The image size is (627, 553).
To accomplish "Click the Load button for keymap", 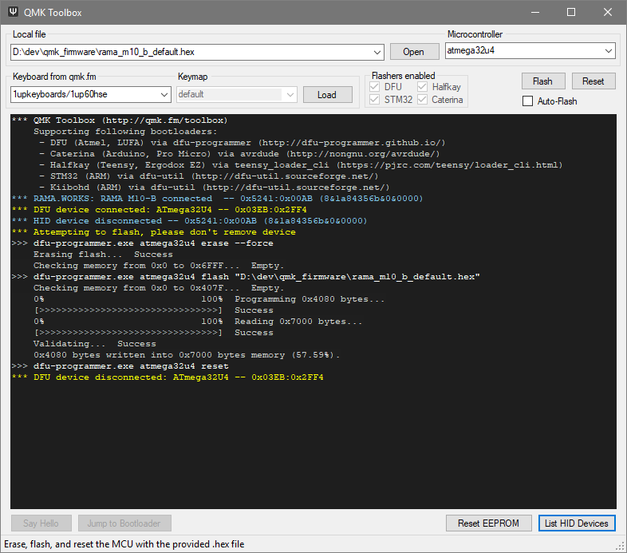I will pos(327,95).
